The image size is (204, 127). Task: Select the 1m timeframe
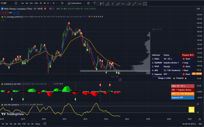(22, 3)
